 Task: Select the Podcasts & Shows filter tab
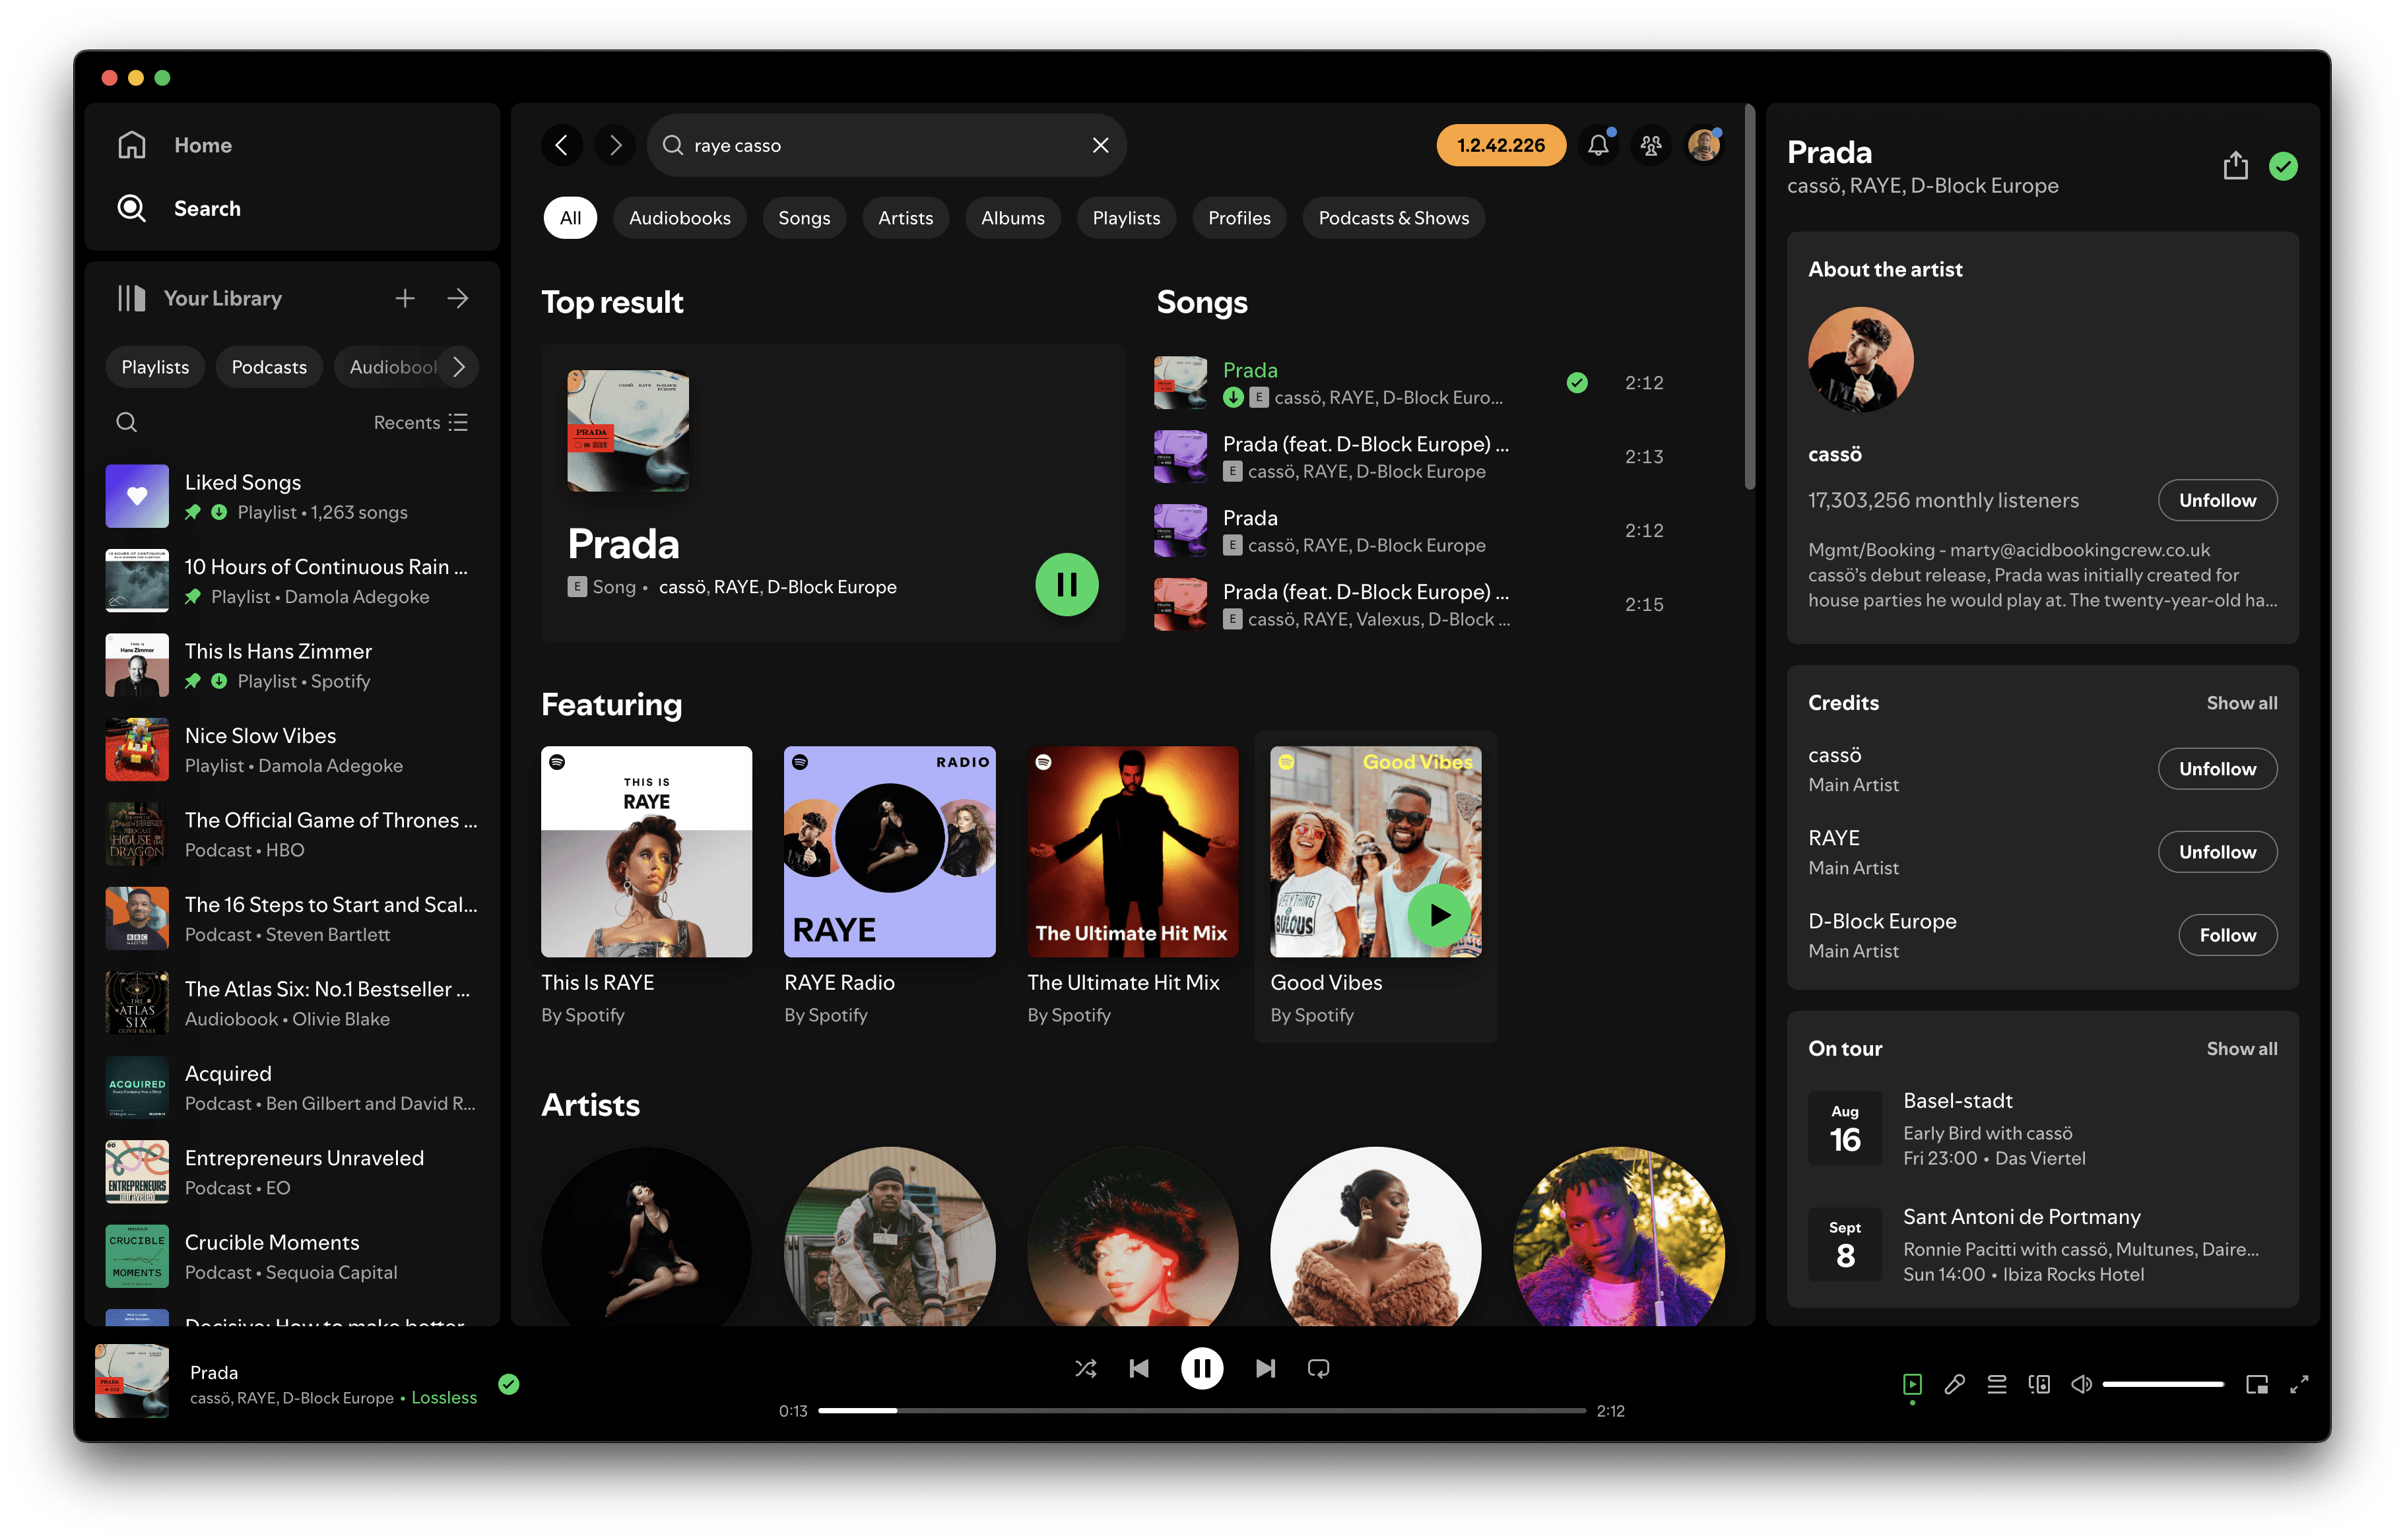click(1393, 218)
